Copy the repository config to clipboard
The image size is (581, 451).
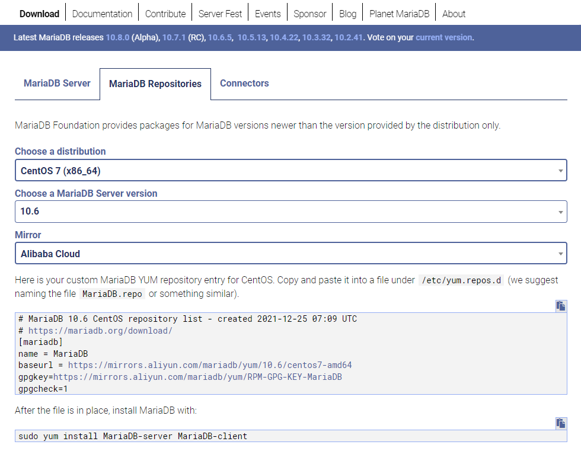tap(561, 306)
